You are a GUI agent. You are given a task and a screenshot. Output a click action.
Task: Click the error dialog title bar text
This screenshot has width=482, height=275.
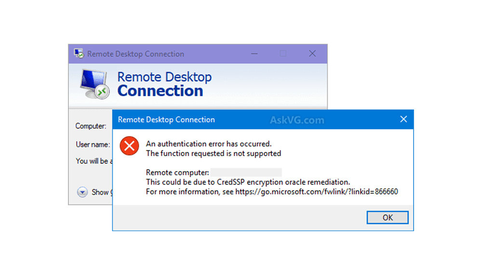(166, 119)
